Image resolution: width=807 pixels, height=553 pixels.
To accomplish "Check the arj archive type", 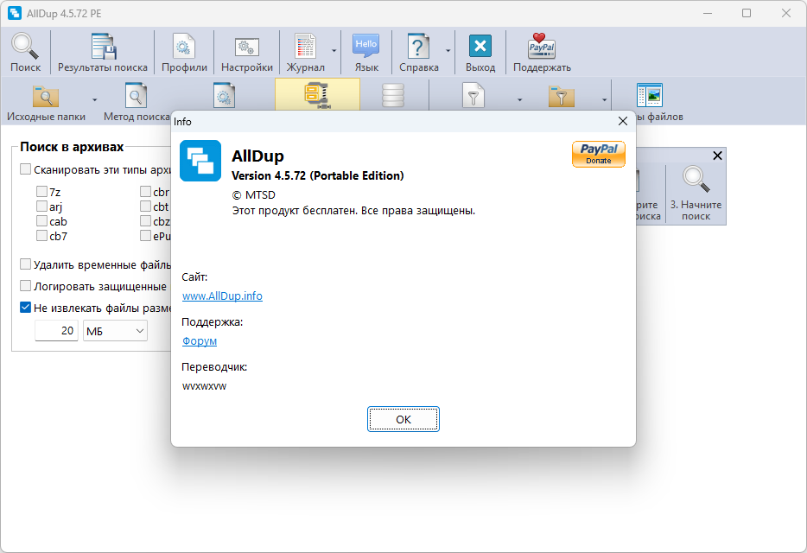I will pyautogui.click(x=41, y=207).
